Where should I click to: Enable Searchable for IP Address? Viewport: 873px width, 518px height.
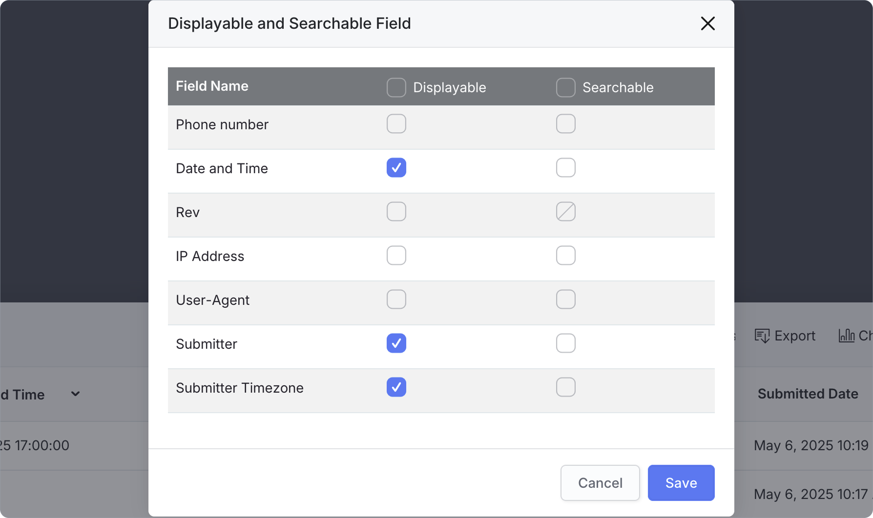[566, 256]
